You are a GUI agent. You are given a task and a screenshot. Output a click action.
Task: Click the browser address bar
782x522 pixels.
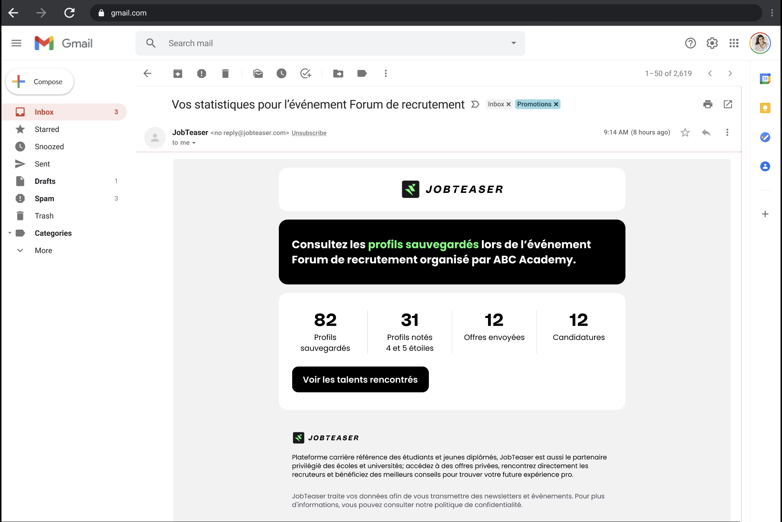coord(426,13)
